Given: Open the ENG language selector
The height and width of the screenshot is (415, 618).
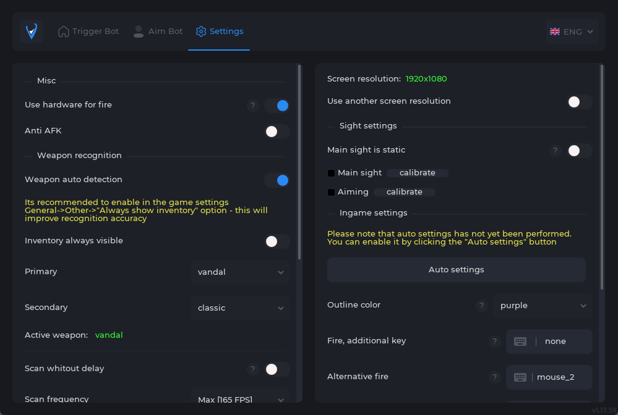Looking at the screenshot, I should click(572, 31).
